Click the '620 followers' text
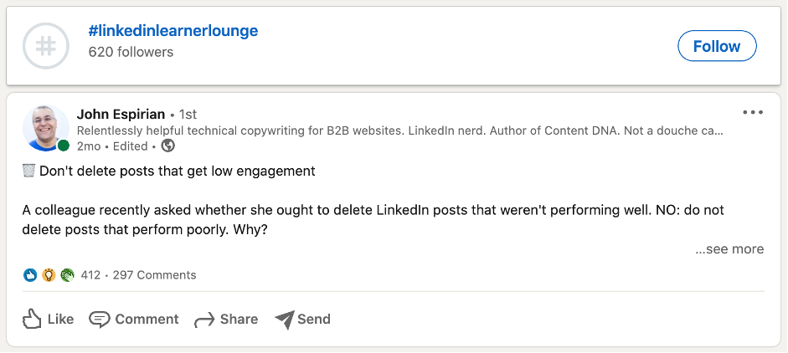The image size is (788, 353). point(131,52)
